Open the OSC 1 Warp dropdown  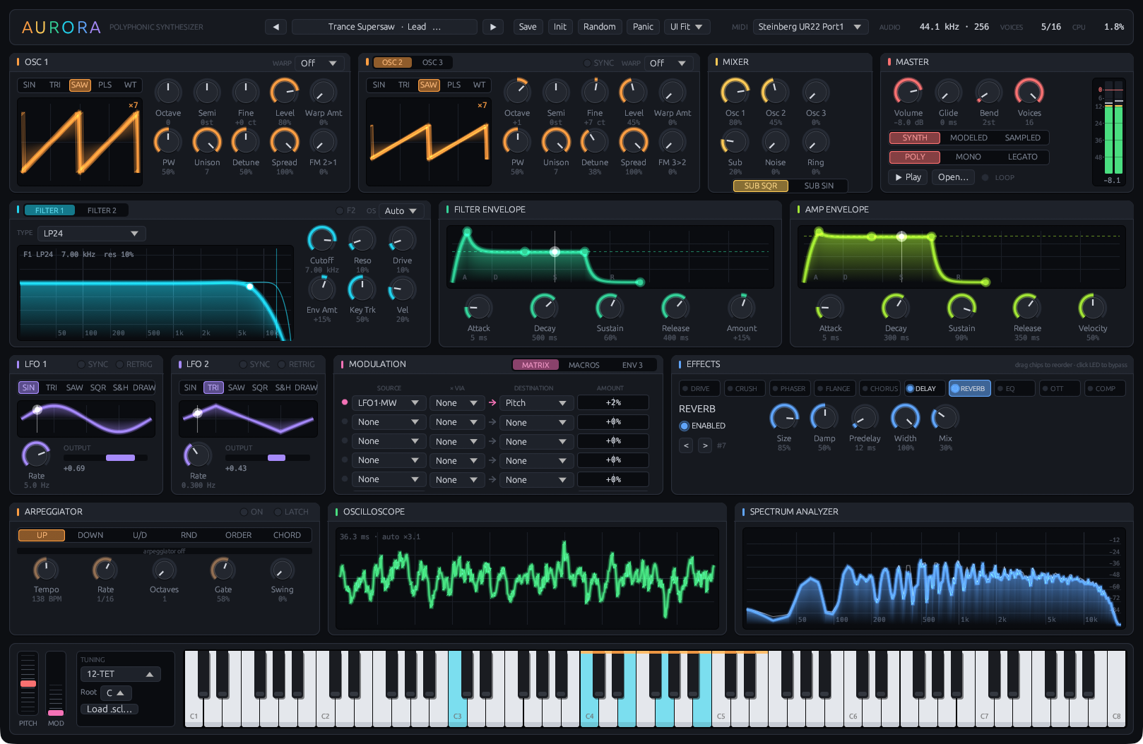[x=319, y=63]
